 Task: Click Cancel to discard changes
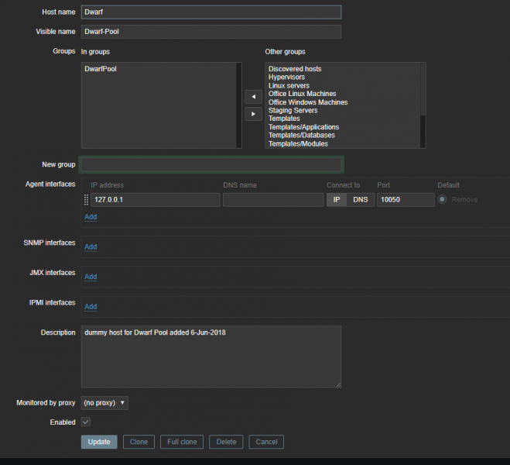(x=266, y=442)
